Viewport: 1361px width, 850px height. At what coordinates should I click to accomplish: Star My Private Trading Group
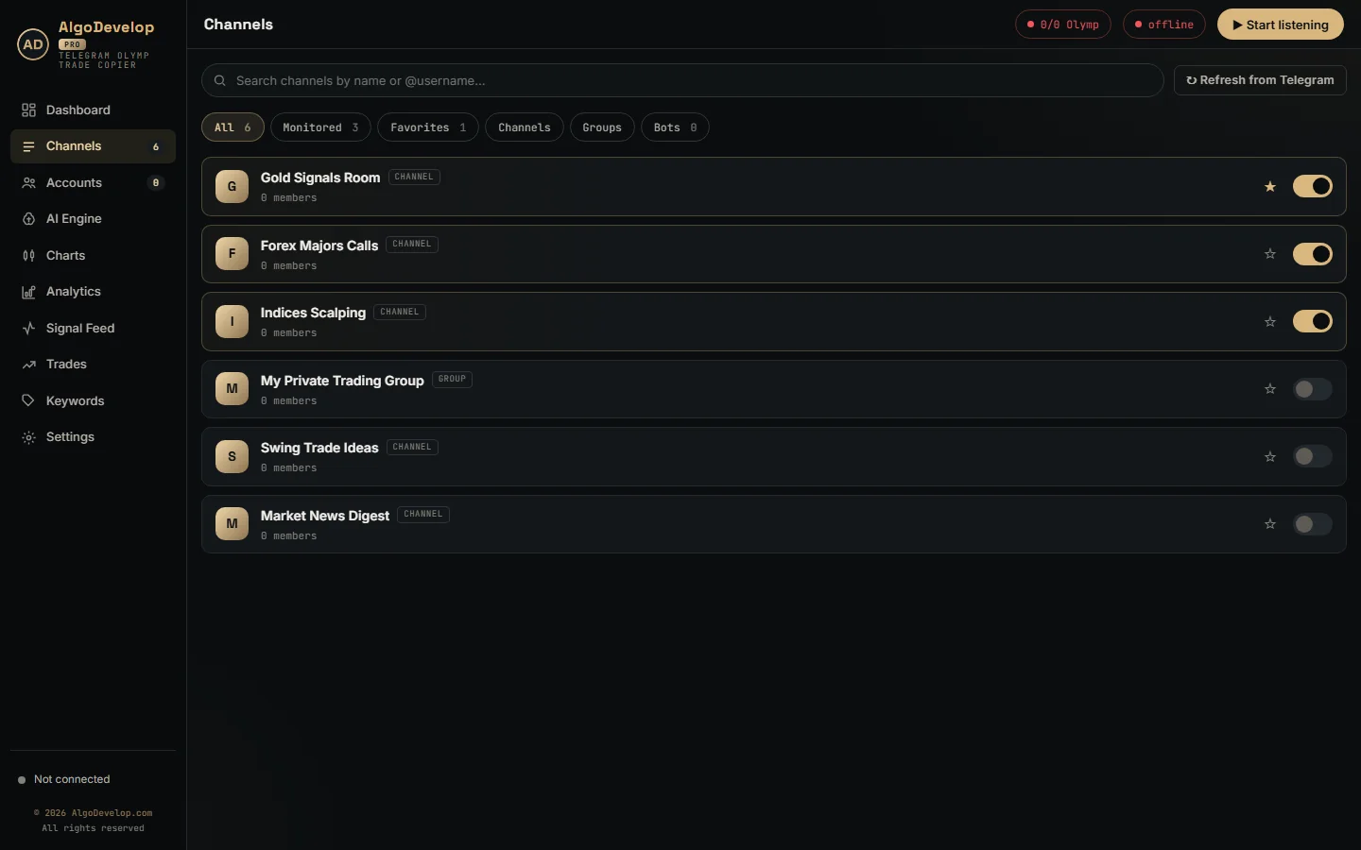pos(1270,389)
